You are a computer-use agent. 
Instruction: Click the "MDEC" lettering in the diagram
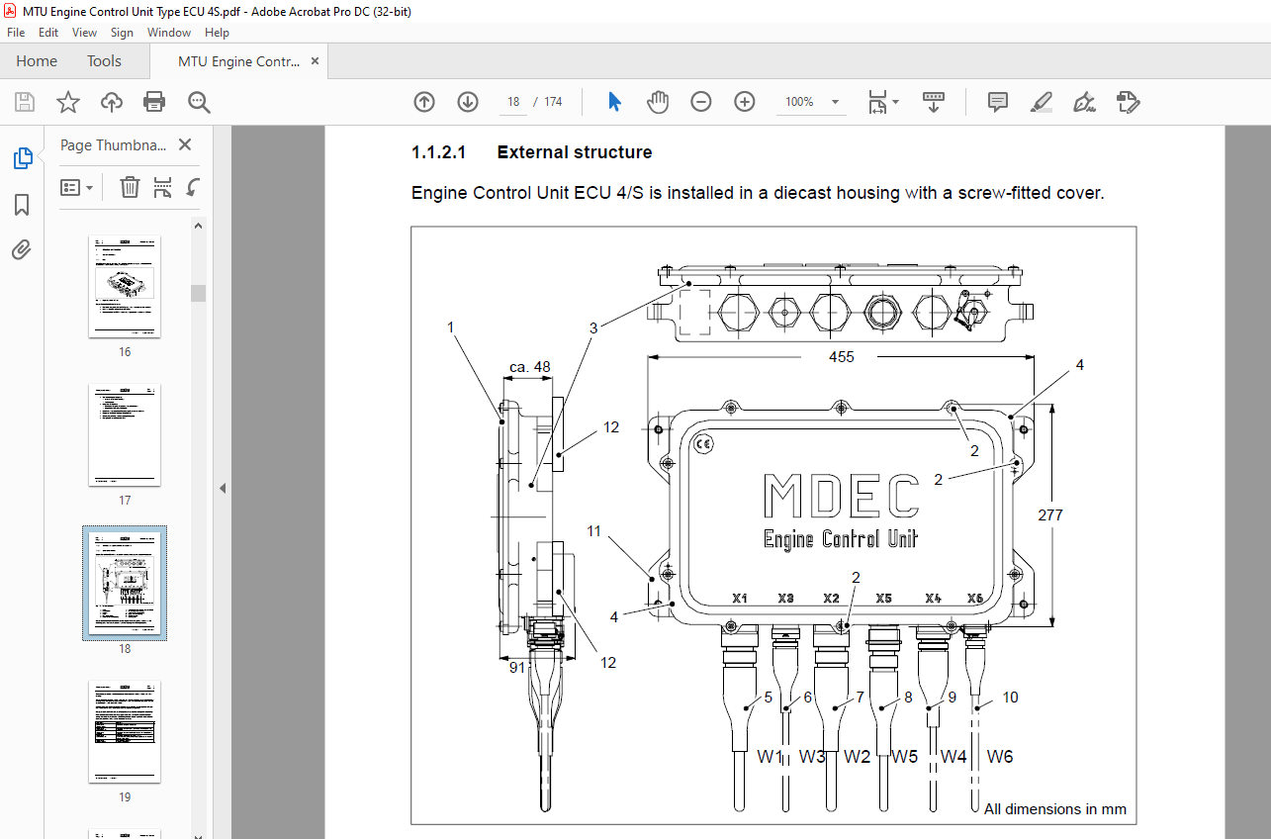pos(842,496)
